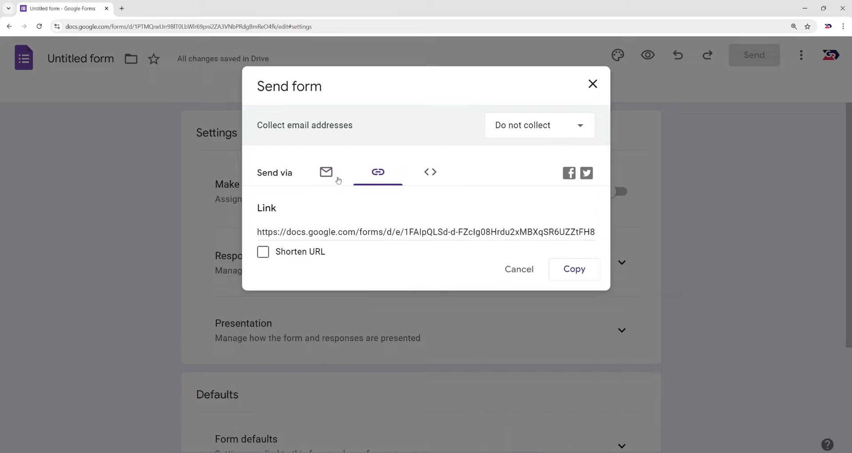Star the Untitled form
The image size is (852, 453).
[154, 59]
